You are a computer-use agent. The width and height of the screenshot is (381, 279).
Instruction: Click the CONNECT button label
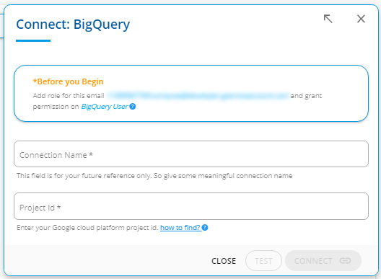pyautogui.click(x=313, y=261)
